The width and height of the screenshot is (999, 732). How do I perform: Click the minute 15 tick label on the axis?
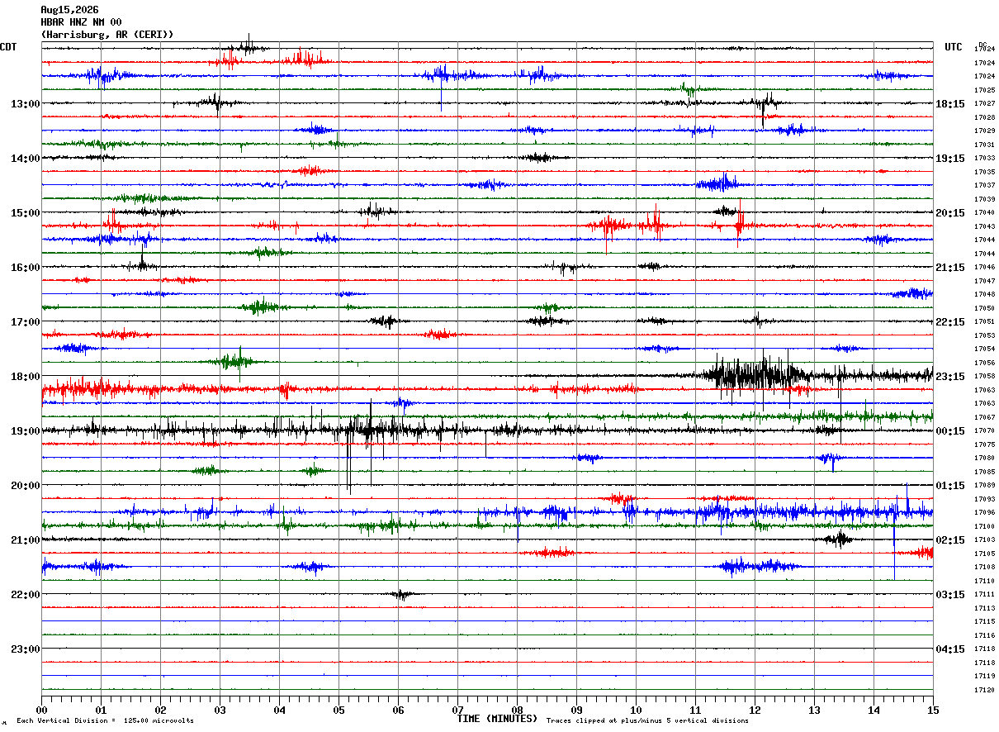(x=933, y=710)
